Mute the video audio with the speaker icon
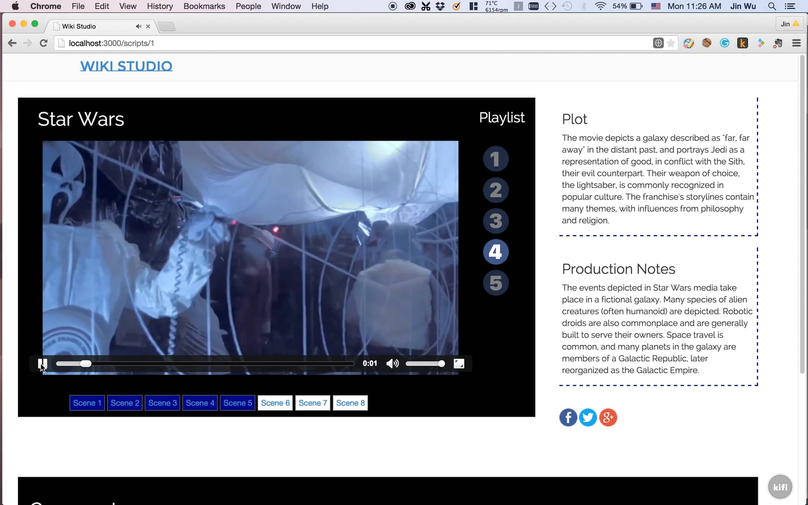The image size is (808, 505). click(392, 363)
